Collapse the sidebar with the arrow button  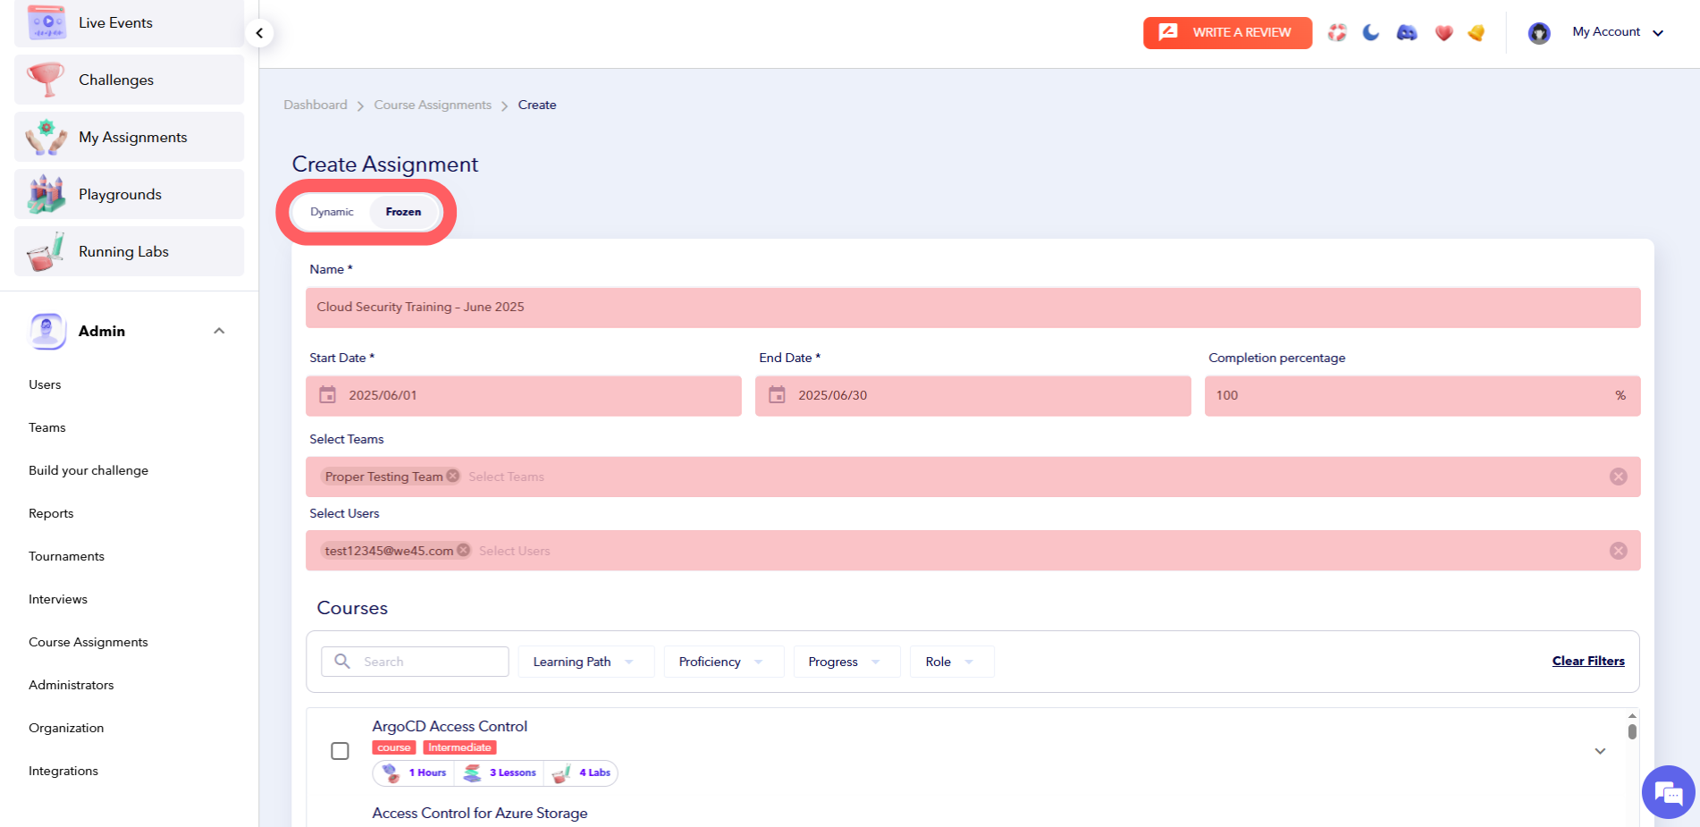259,33
